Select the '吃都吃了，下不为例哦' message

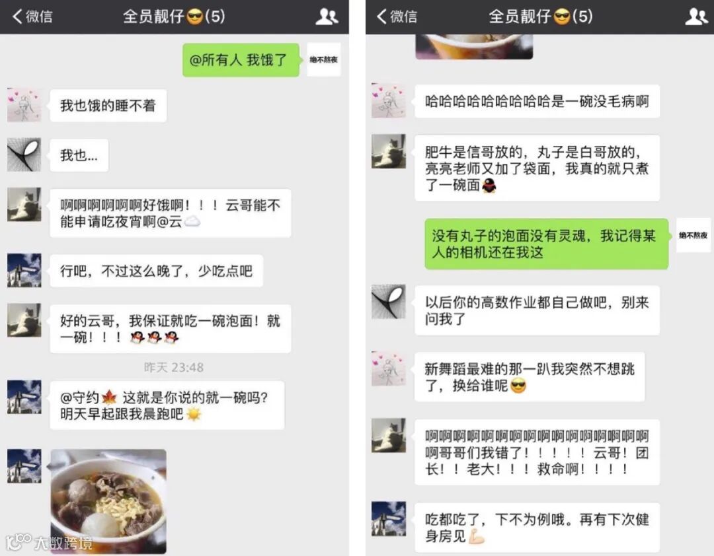[537, 528]
